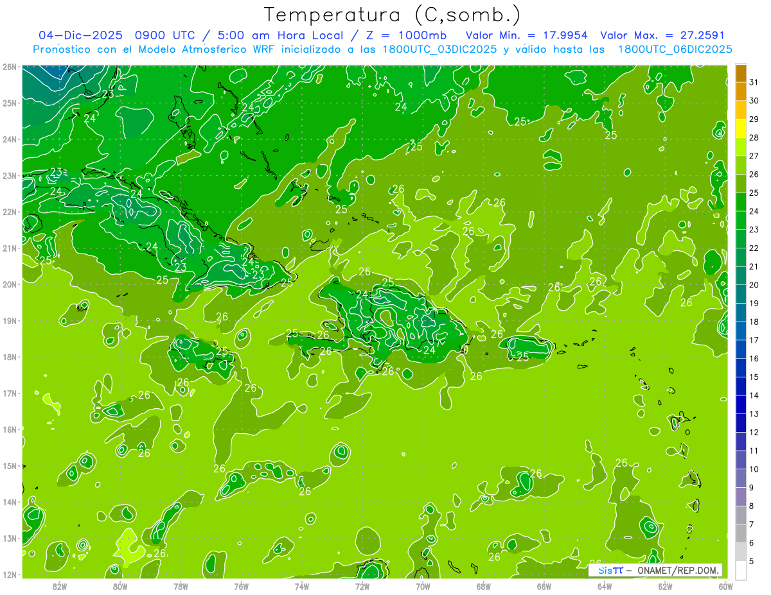Select legend value 14 on the color bar
The width and height of the screenshot is (771, 595).
pos(754,395)
